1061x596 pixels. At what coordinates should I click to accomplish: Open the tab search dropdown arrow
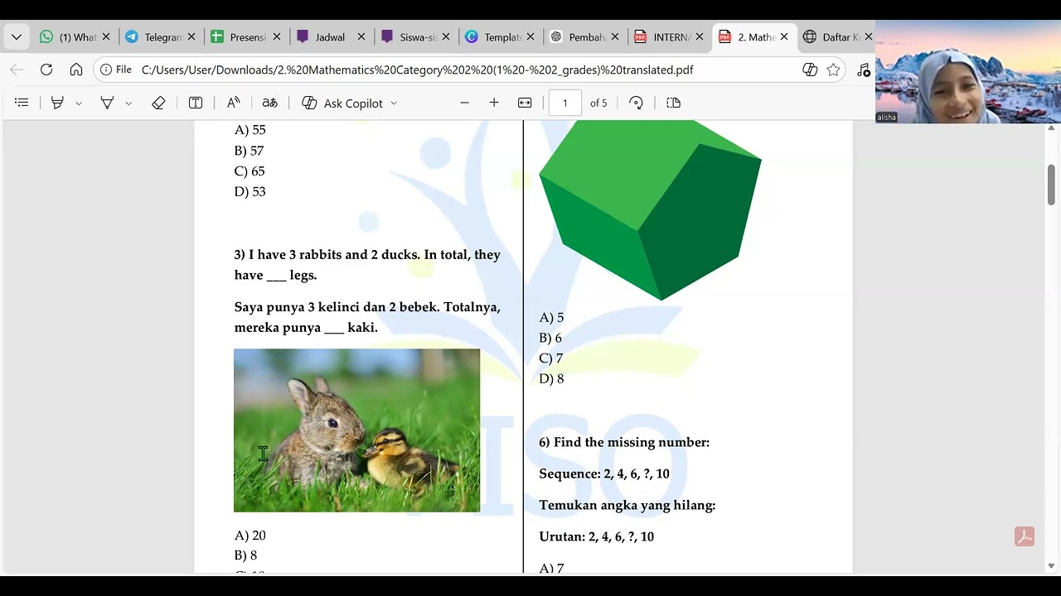17,37
